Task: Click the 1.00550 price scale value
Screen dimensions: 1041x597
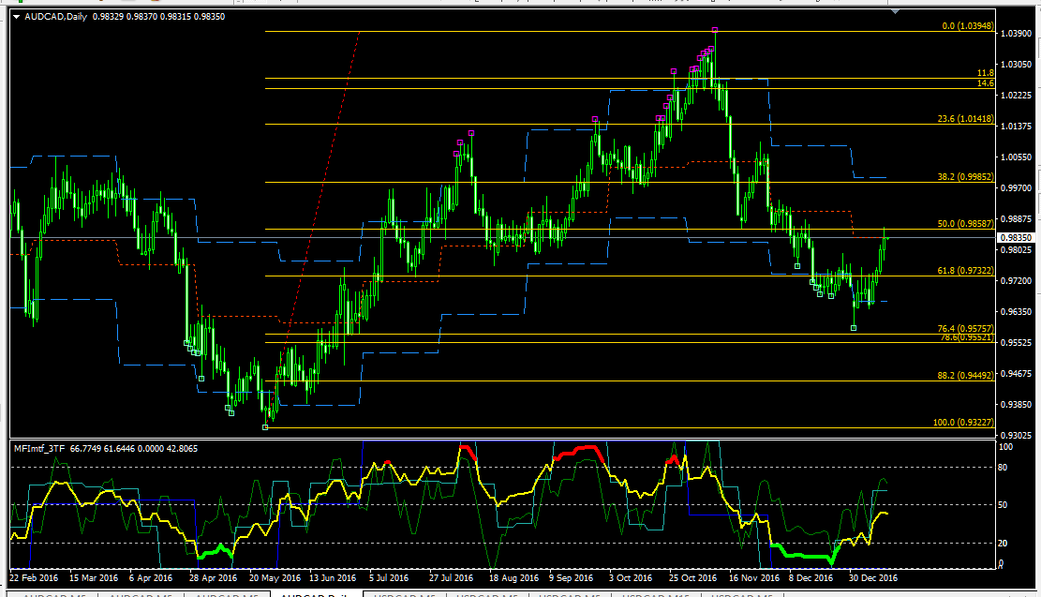Action: click(1016, 157)
